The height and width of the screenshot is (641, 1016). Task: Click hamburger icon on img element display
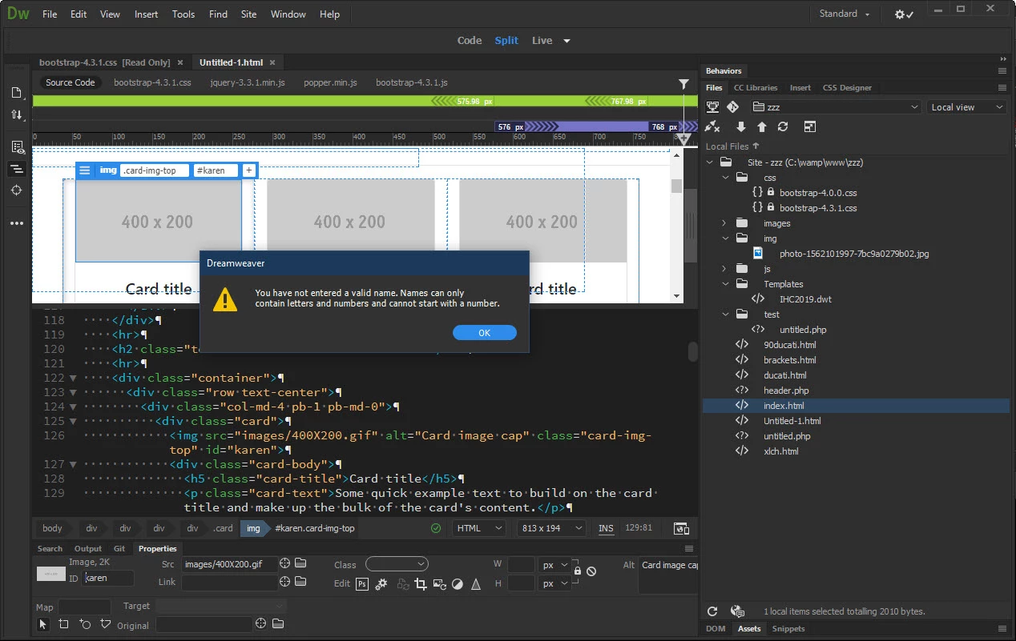[85, 170]
